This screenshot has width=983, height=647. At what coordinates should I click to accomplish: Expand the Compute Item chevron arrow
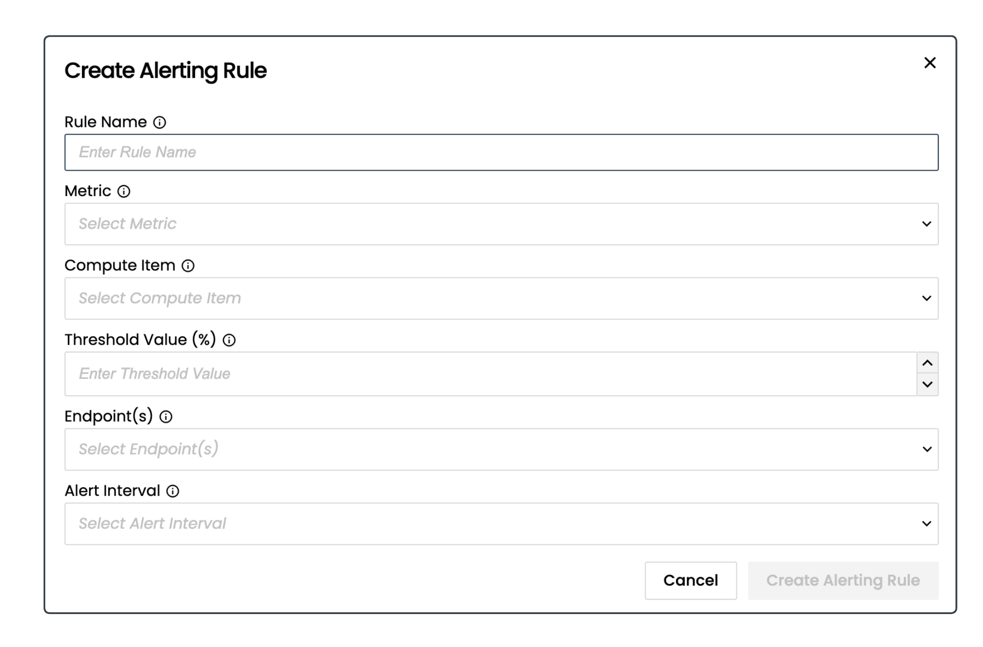coord(927,298)
